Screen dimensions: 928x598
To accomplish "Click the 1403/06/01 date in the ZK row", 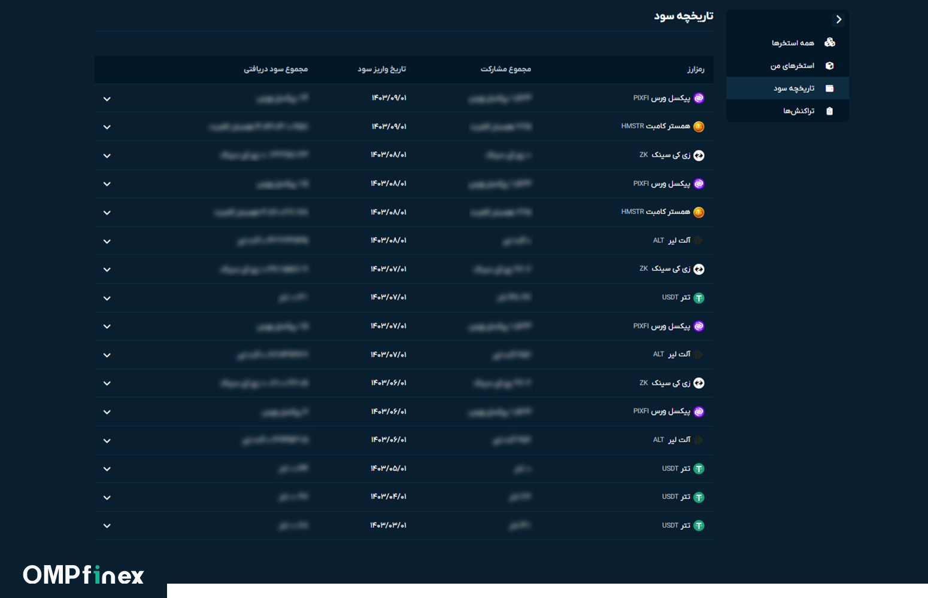I will [x=389, y=383].
